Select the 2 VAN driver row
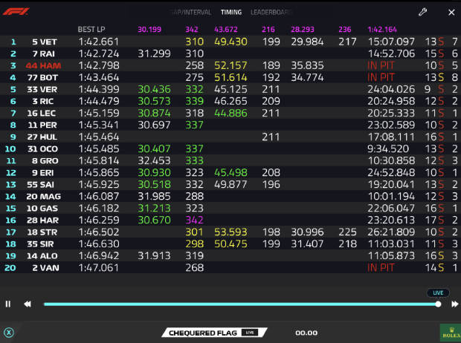Viewport: 461px width, 343px height. click(x=230, y=268)
